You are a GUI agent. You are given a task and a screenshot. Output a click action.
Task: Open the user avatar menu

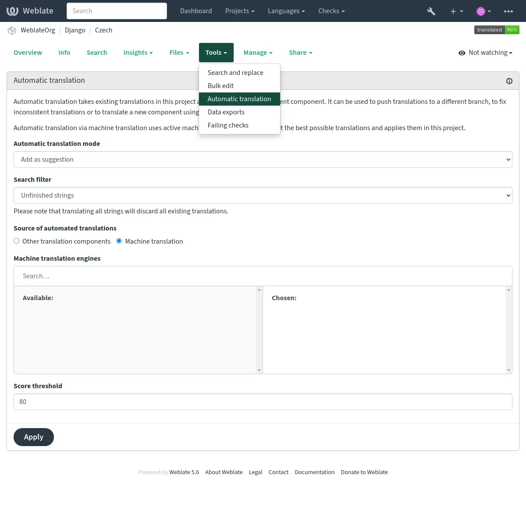[x=483, y=11]
